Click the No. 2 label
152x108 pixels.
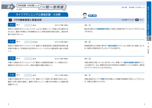tap(18, 42)
